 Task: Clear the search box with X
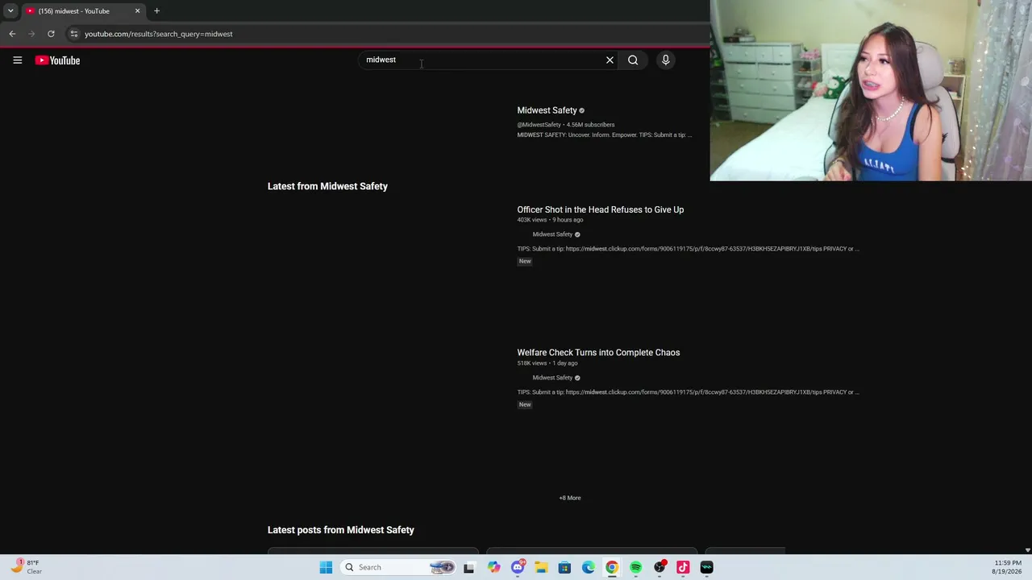(610, 60)
